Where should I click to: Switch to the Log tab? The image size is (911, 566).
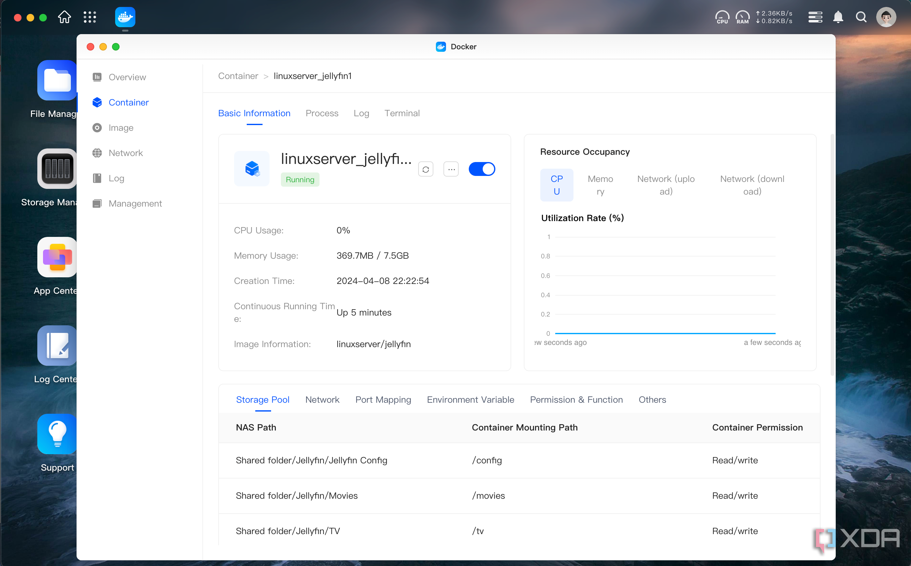coord(362,113)
